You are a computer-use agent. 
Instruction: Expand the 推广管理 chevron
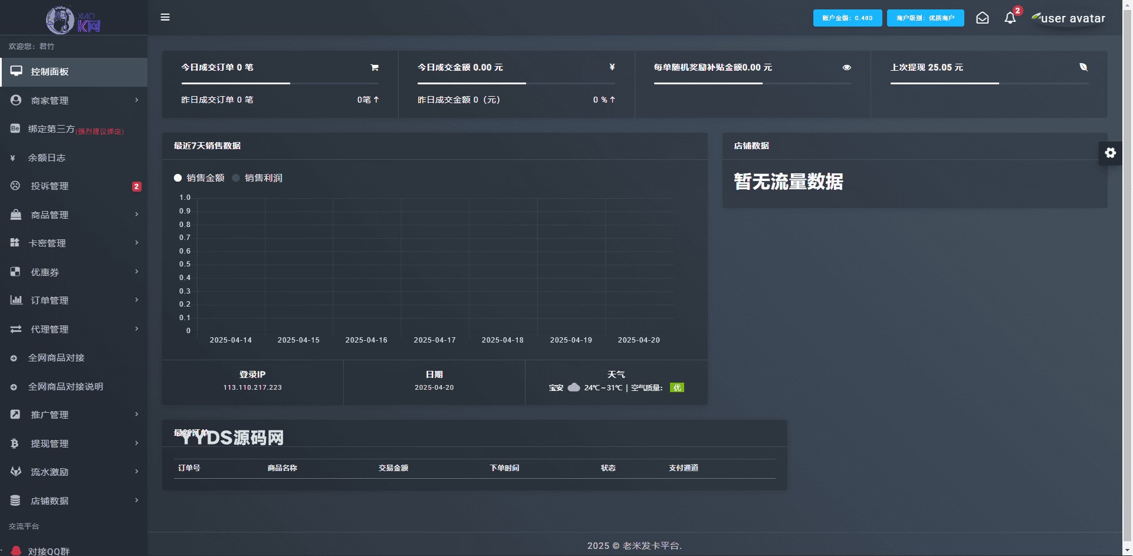pyautogui.click(x=137, y=414)
